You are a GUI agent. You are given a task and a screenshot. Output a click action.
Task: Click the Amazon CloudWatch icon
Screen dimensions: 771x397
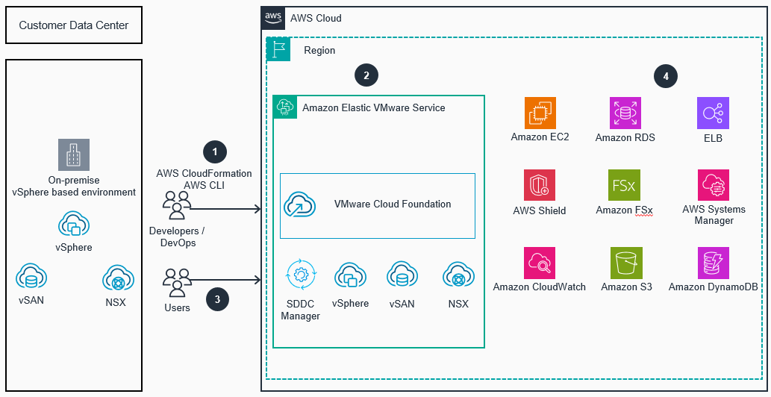point(540,263)
